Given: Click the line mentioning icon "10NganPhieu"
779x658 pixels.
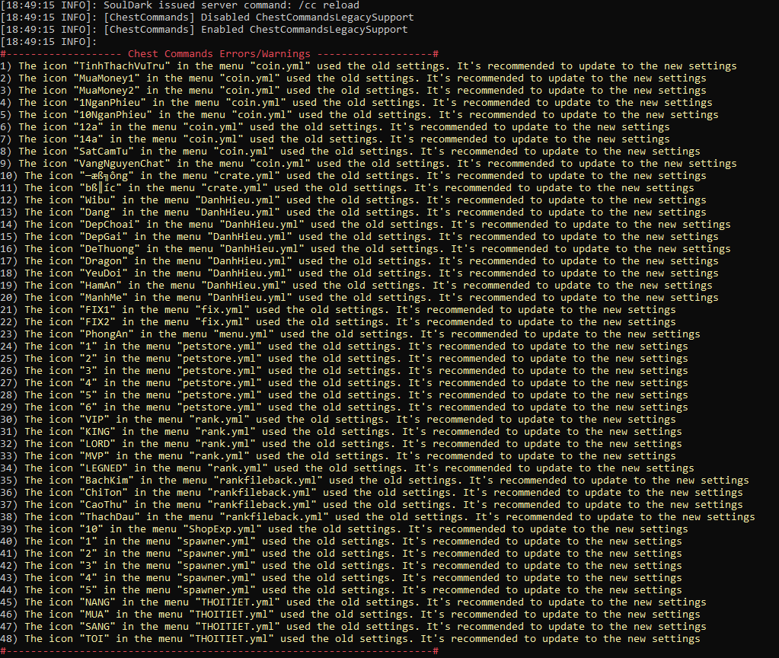Looking at the screenshot, I should pos(359,115).
